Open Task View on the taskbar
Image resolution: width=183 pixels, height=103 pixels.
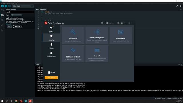pyautogui.click(x=11, y=101)
